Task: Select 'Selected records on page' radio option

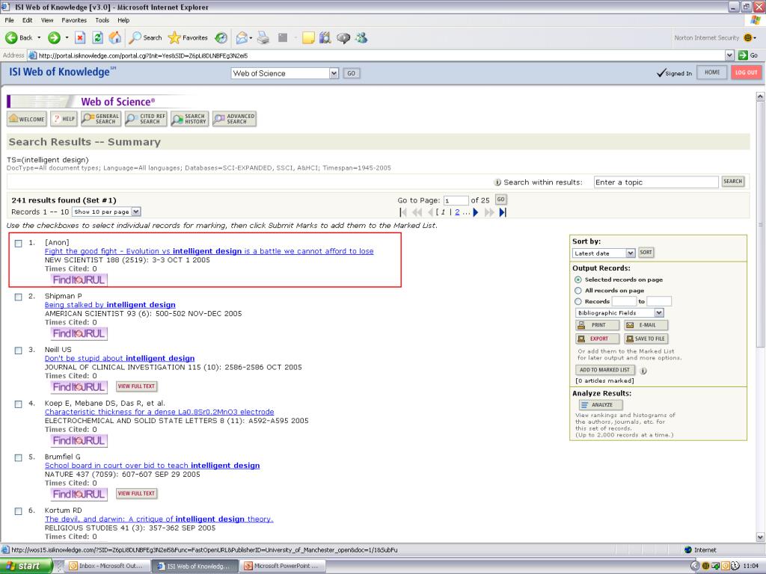Action: pyautogui.click(x=578, y=280)
